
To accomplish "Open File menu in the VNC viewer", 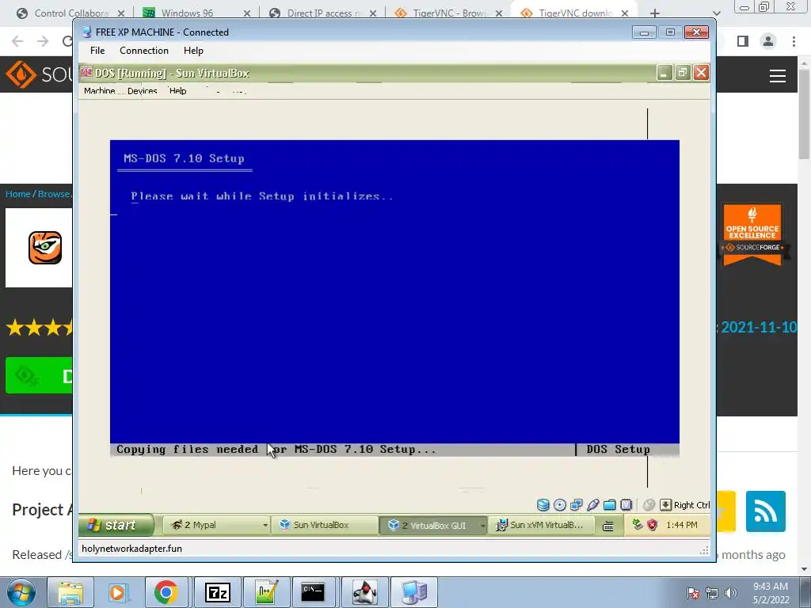I will (x=97, y=51).
